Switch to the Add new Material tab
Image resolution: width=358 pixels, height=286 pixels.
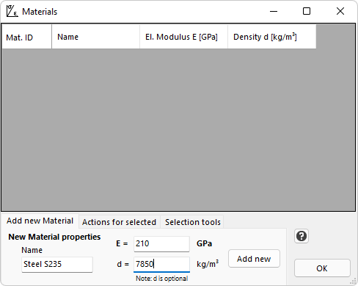pyautogui.click(x=40, y=221)
